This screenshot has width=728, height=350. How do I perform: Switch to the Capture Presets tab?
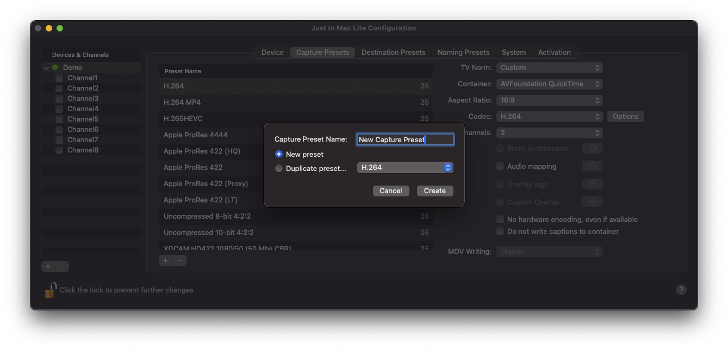(322, 53)
